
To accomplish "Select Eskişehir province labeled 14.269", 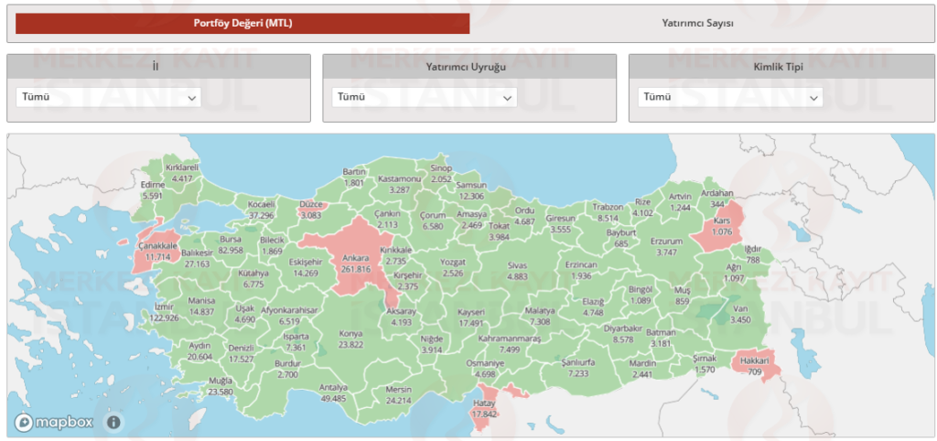I will coord(306,268).
